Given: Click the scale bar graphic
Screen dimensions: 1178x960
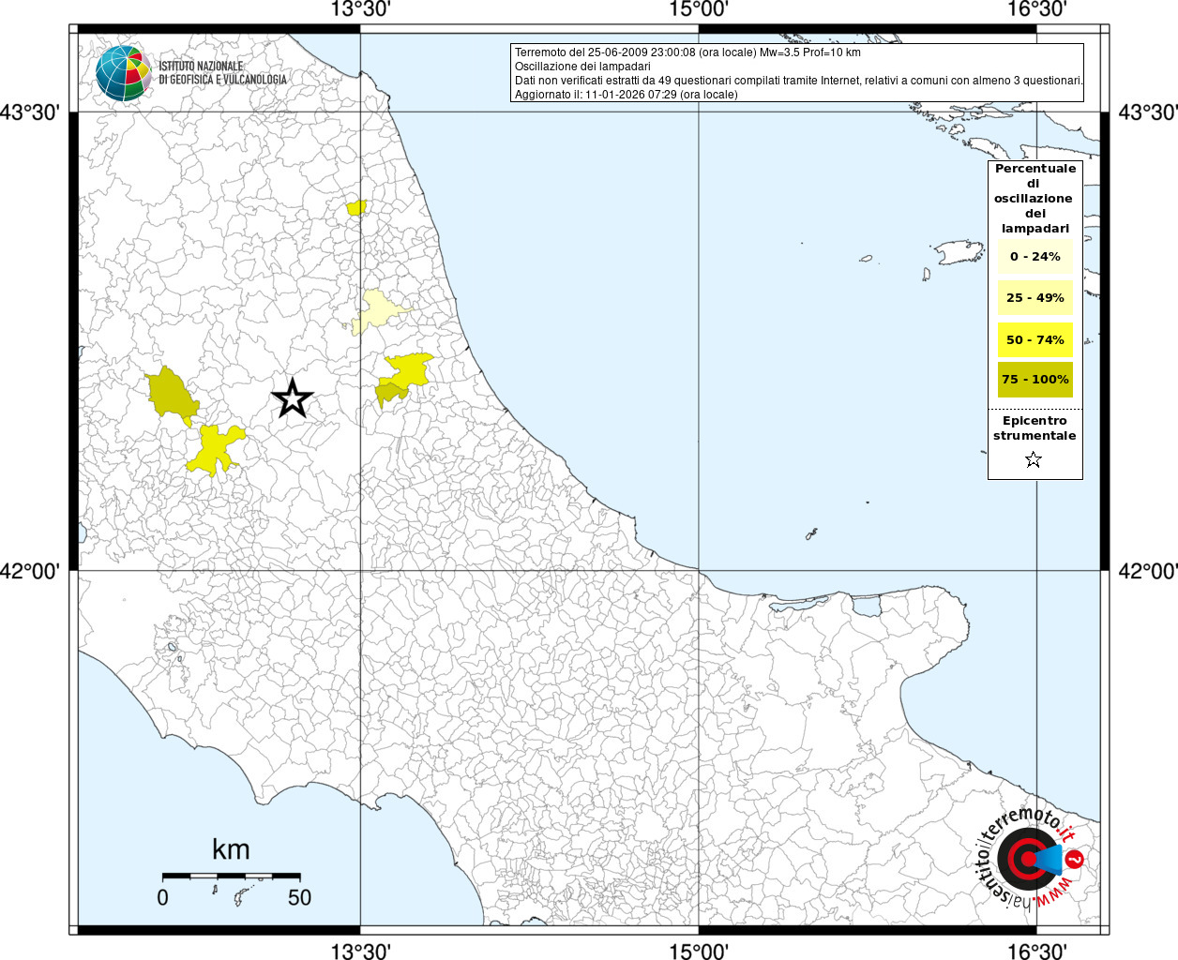Looking at the screenshot, I should click(231, 876).
